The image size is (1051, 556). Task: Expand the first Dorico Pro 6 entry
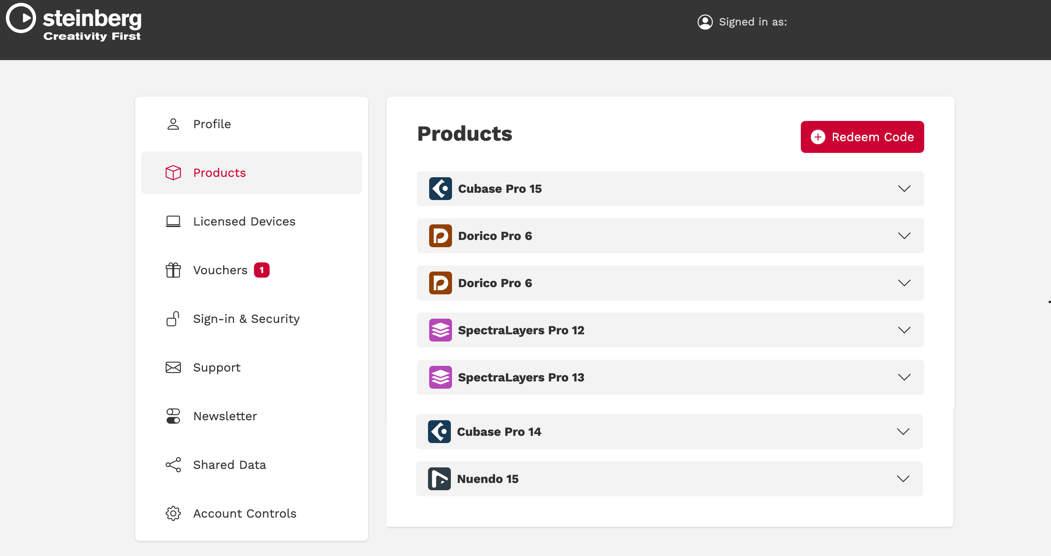[x=670, y=236]
